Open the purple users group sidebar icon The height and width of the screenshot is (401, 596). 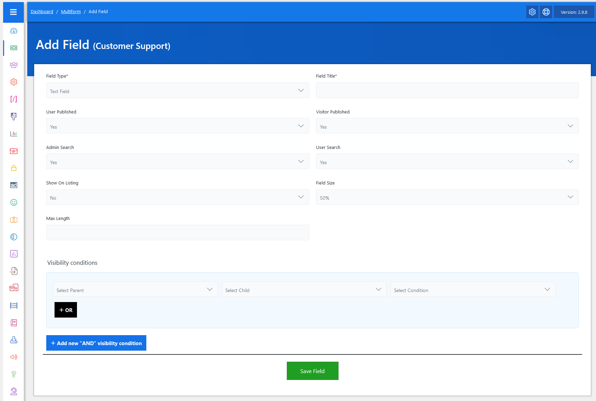click(14, 65)
